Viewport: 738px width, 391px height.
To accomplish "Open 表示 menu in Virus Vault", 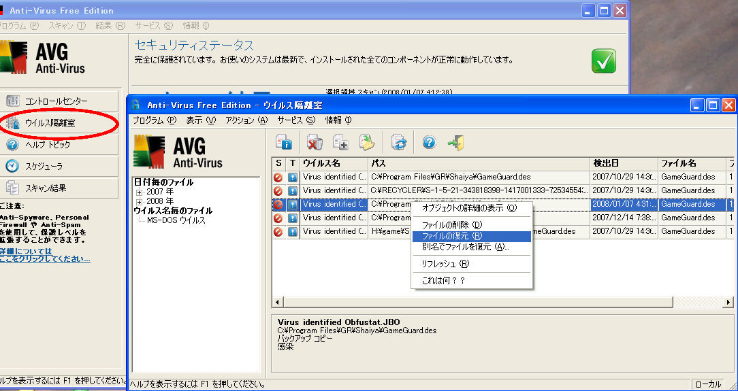I will [201, 120].
